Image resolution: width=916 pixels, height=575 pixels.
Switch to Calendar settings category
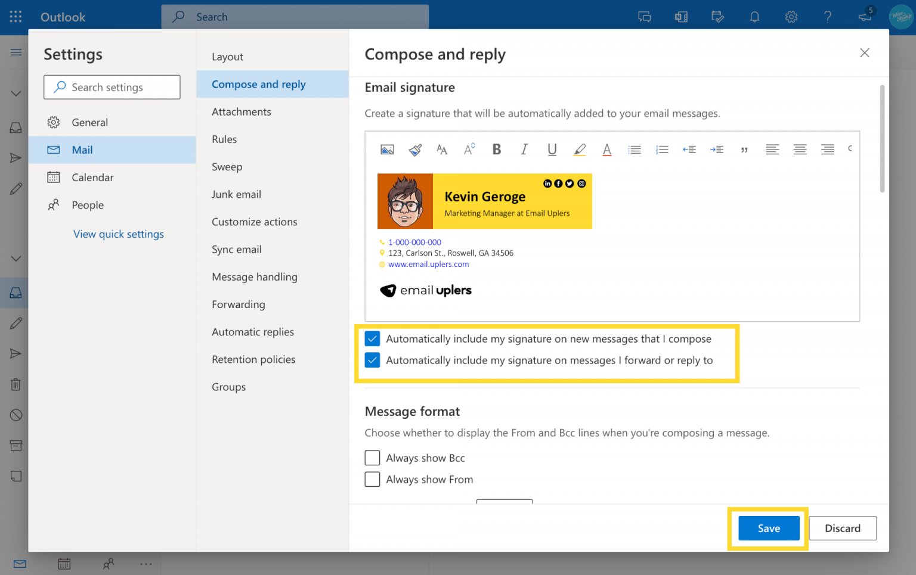click(92, 178)
